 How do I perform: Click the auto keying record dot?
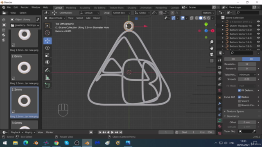click(x=91, y=132)
